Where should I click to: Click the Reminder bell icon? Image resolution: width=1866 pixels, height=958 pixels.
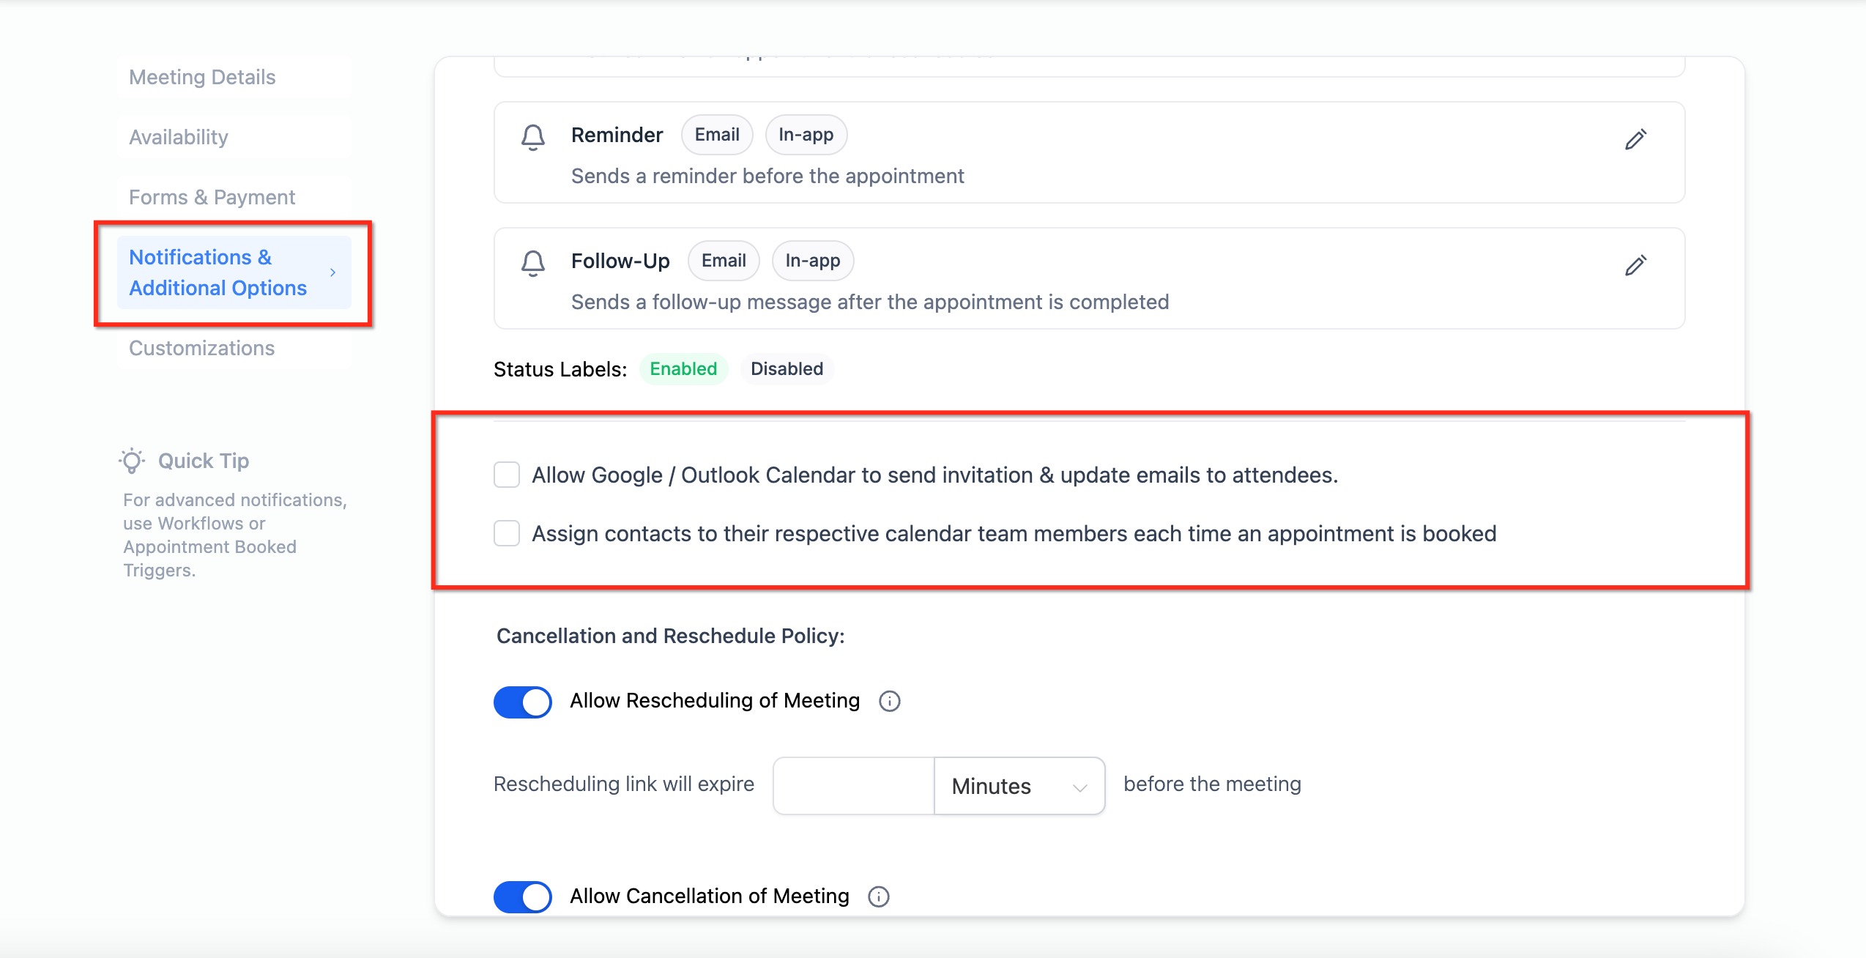click(x=532, y=137)
